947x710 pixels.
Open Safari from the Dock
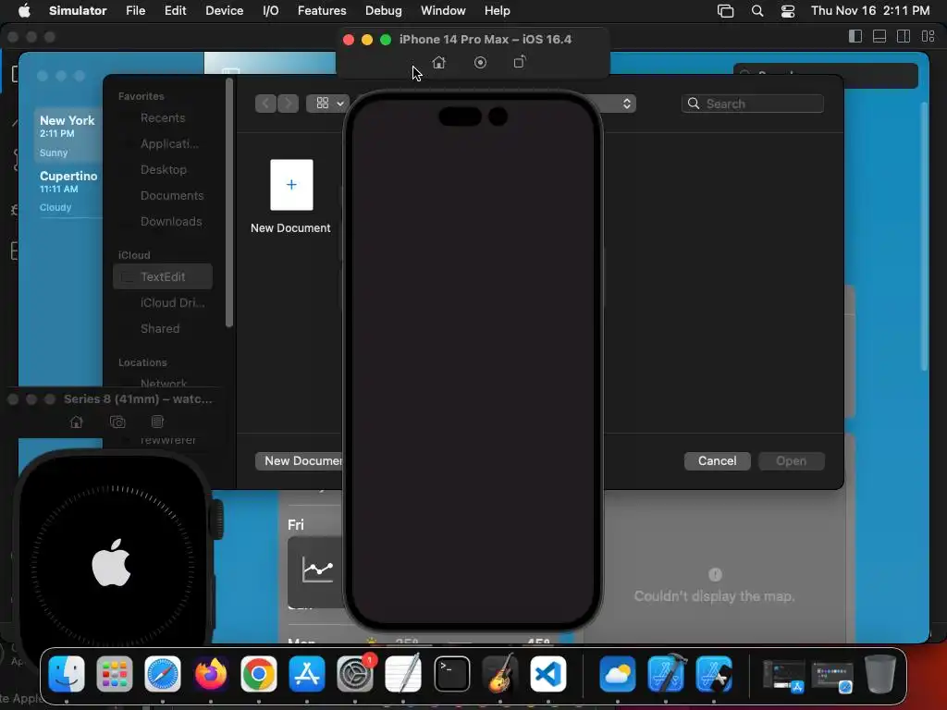163,674
